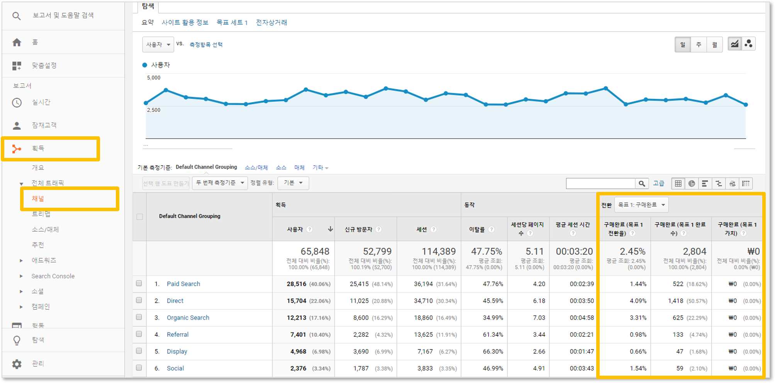Check the Paid Search row checkbox

139,284
